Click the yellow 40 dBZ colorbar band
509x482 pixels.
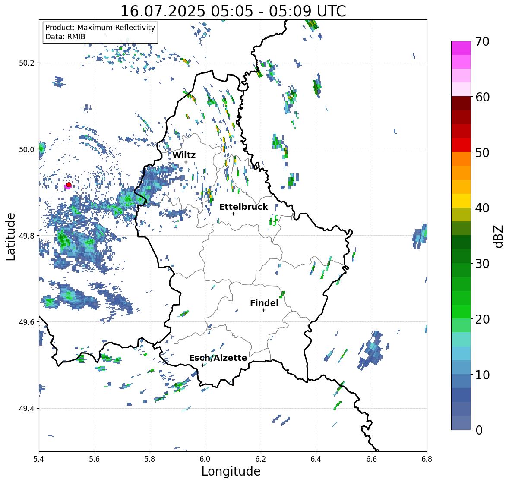click(461, 201)
